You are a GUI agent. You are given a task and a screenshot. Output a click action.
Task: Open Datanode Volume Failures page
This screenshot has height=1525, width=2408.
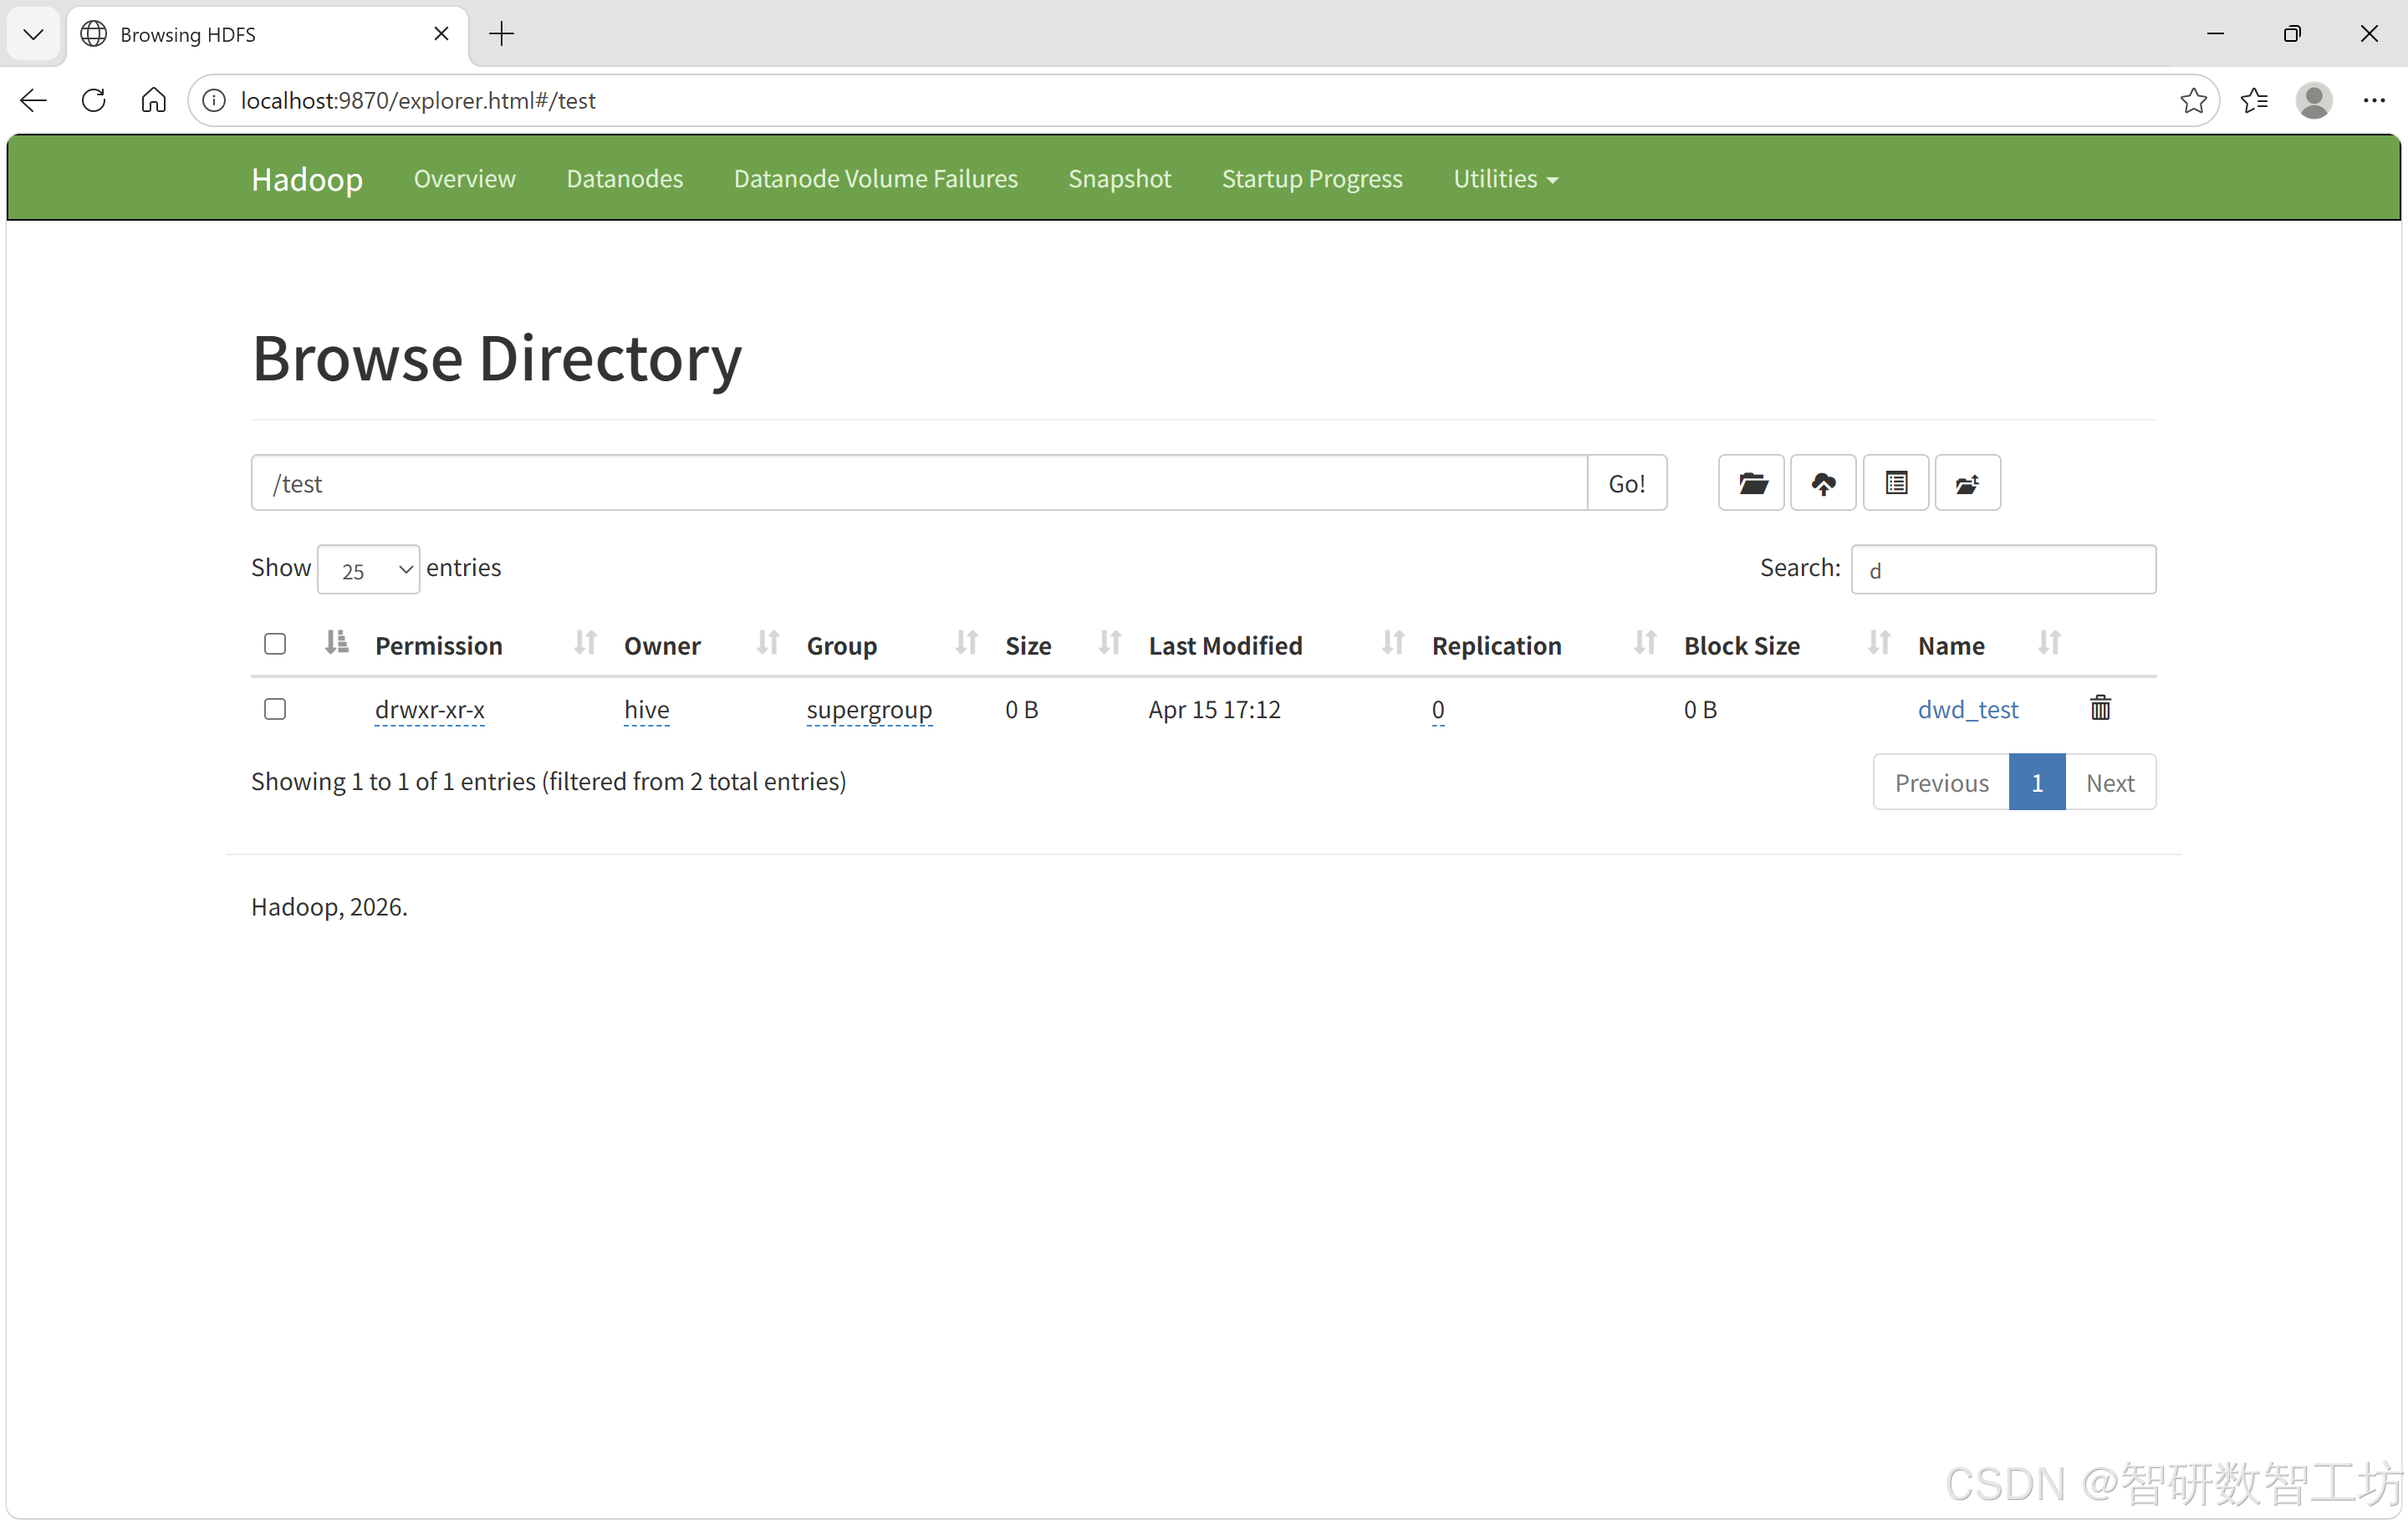point(876,179)
